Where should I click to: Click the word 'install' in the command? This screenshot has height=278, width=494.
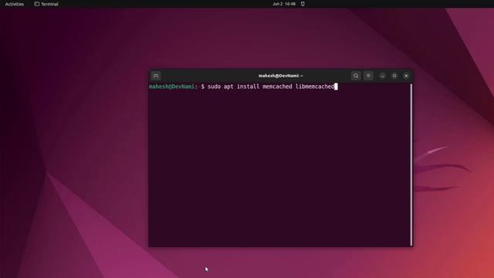pyautogui.click(x=248, y=86)
